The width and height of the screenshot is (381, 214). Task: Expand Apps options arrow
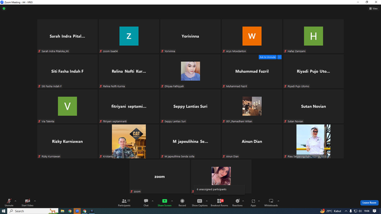pos(259,201)
